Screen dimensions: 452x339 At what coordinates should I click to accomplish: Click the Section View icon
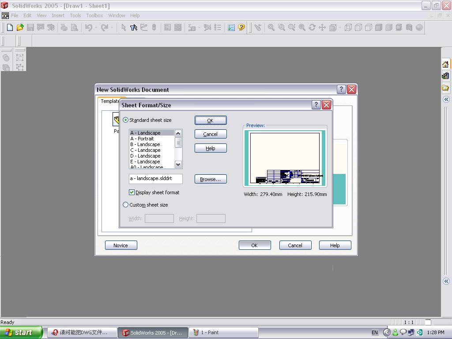409,27
